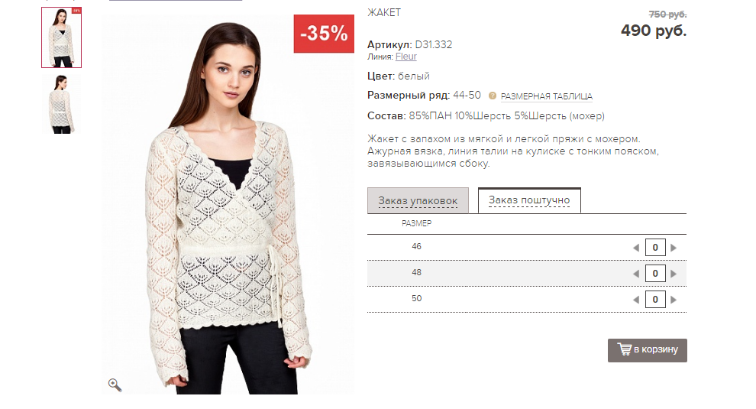This screenshot has height=409, width=756.
Task: Click the size 46 quantity field
Action: (654, 248)
